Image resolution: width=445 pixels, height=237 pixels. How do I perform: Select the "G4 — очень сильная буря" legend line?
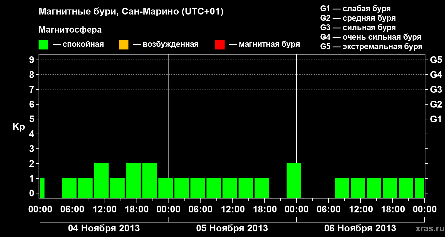click(x=371, y=37)
